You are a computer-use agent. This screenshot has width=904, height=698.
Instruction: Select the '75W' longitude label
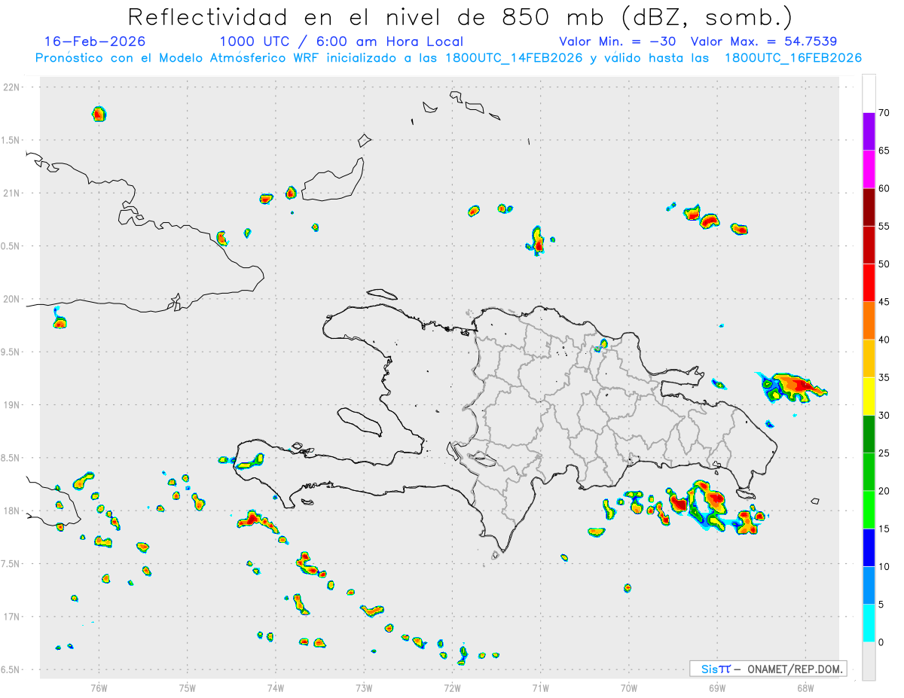point(188,687)
